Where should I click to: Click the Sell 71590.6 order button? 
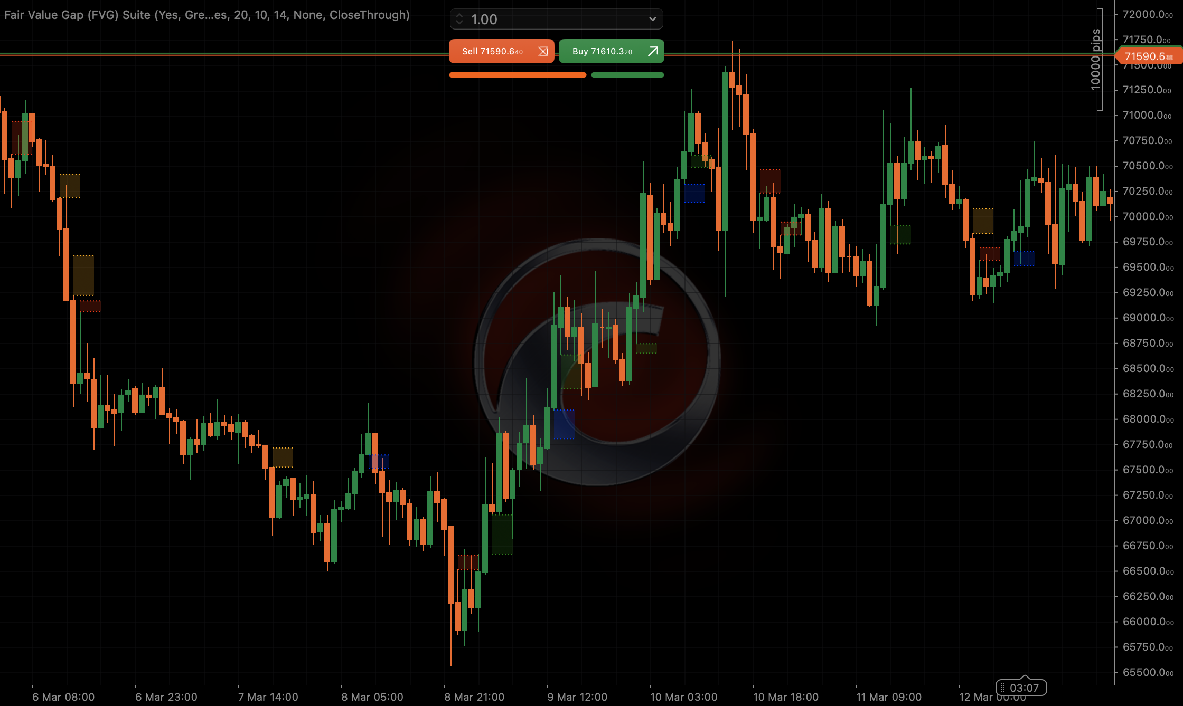pos(492,51)
